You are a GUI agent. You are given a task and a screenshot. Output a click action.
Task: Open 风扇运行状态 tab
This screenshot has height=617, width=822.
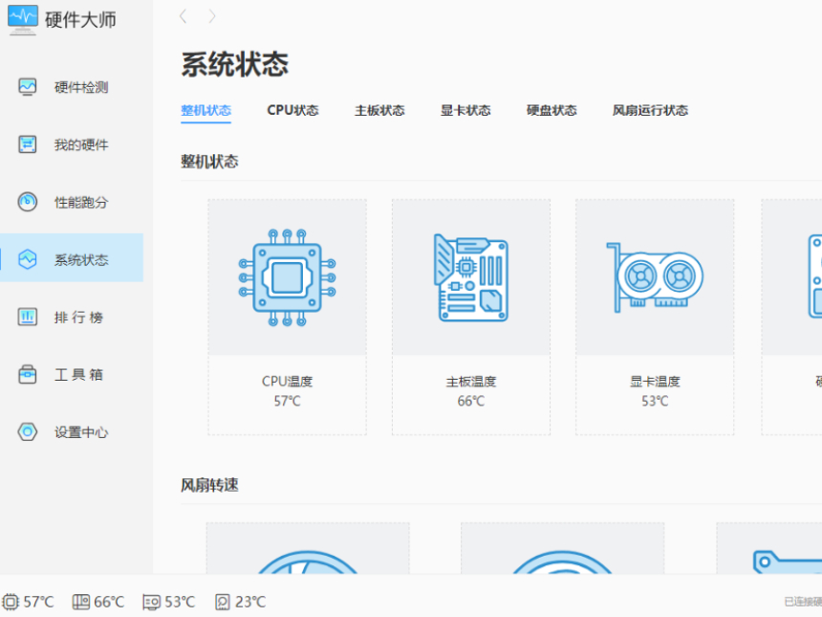[x=650, y=110]
